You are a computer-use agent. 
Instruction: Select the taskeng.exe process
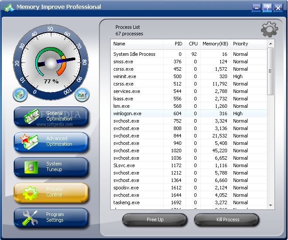click(189, 202)
